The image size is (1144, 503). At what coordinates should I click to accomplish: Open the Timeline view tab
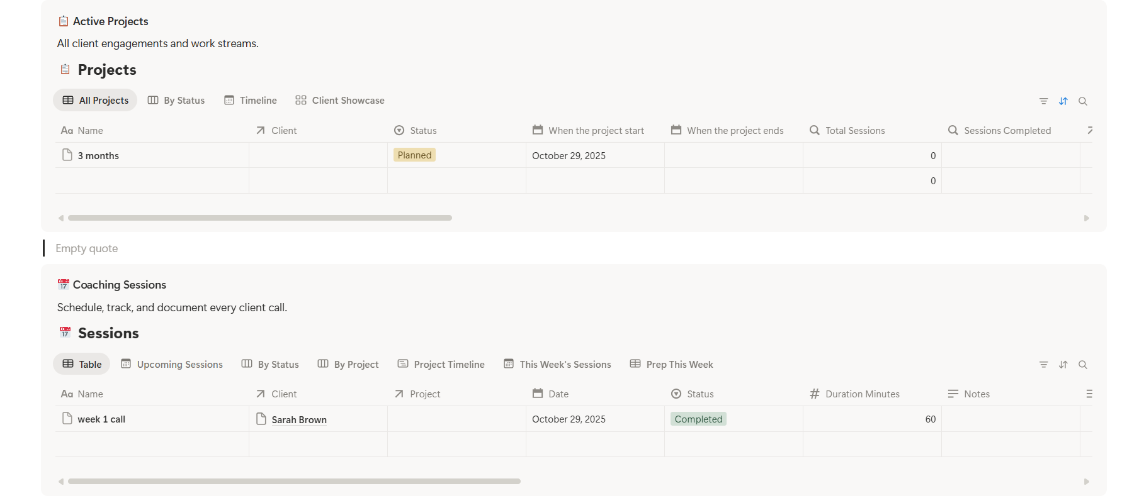(251, 101)
